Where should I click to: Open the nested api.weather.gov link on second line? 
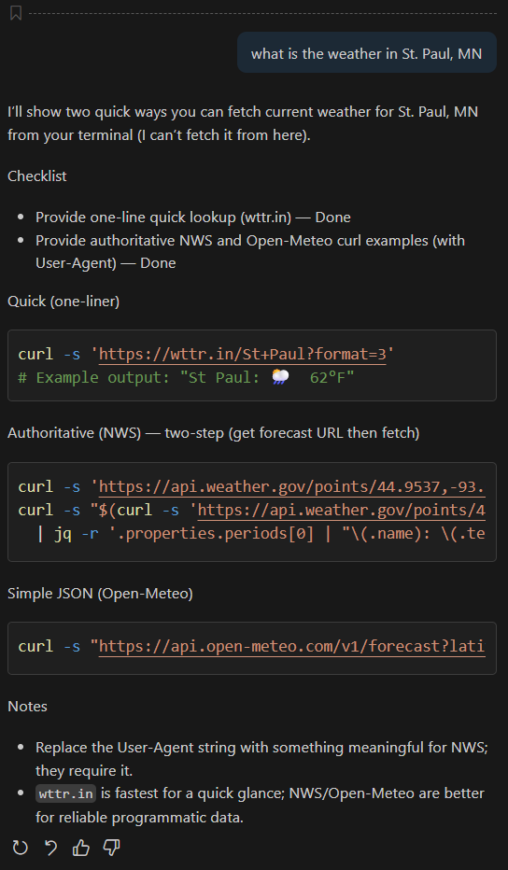[342, 510]
